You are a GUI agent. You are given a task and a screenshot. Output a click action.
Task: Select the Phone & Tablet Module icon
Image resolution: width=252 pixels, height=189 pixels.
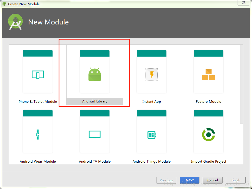click(38, 75)
